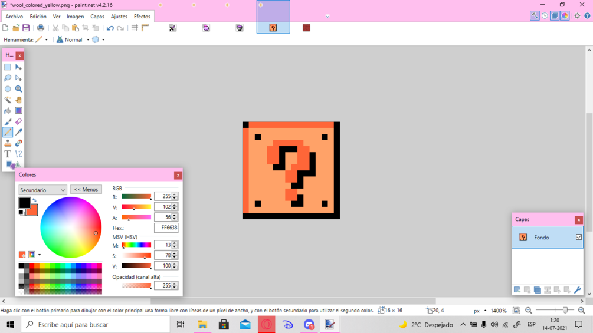Uncheck the Fondo layer visibility checkbox

(579, 237)
